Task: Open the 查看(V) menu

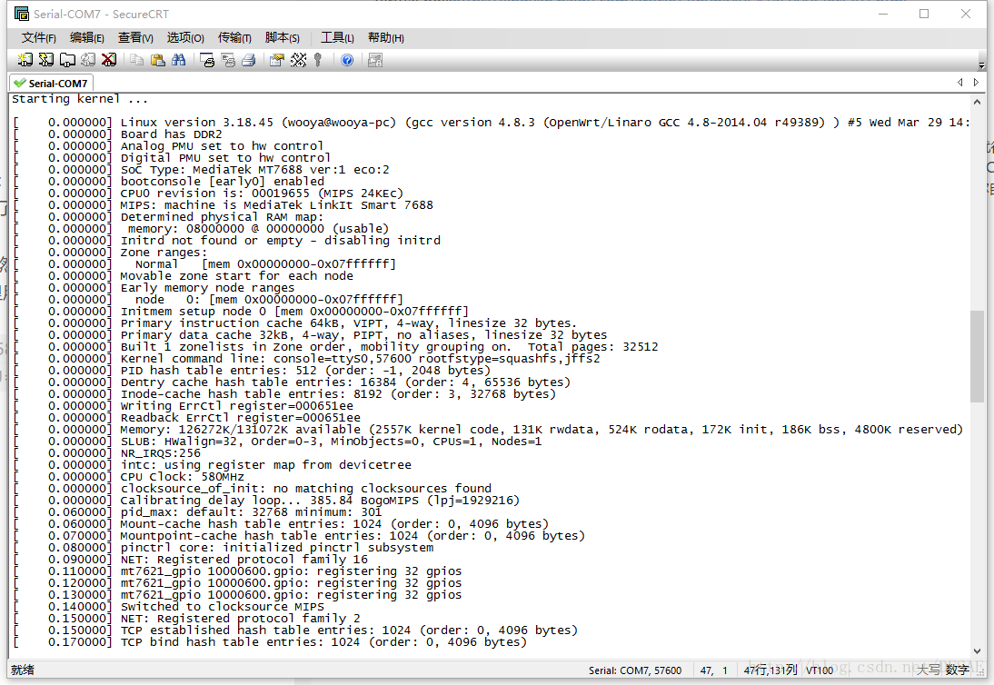Action: point(135,38)
